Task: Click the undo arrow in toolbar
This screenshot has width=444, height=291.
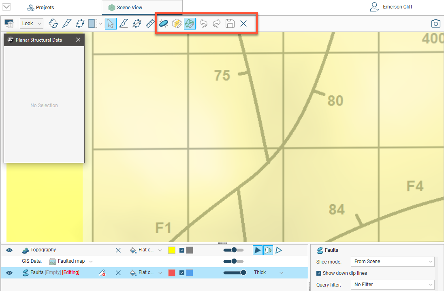Action: pyautogui.click(x=203, y=23)
